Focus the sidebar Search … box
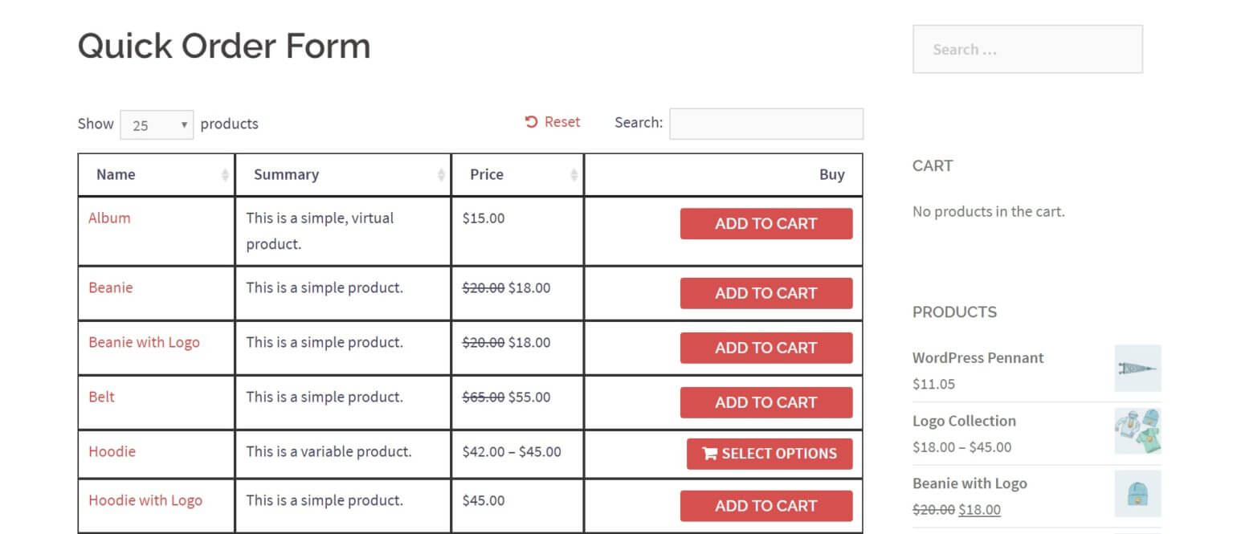 coord(1027,49)
